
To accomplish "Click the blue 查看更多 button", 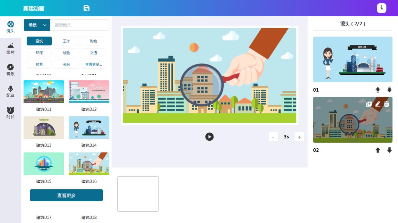I will pyautogui.click(x=66, y=195).
